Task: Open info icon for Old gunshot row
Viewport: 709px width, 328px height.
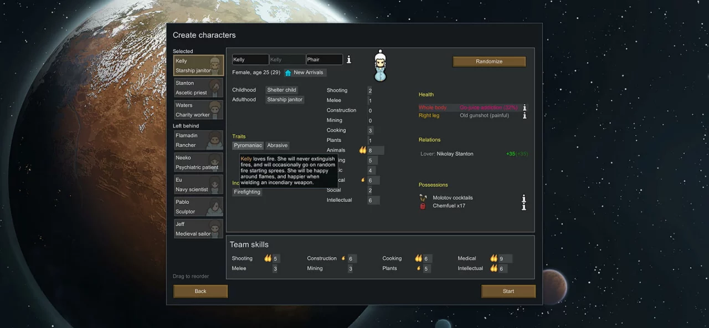Action: pyautogui.click(x=525, y=115)
